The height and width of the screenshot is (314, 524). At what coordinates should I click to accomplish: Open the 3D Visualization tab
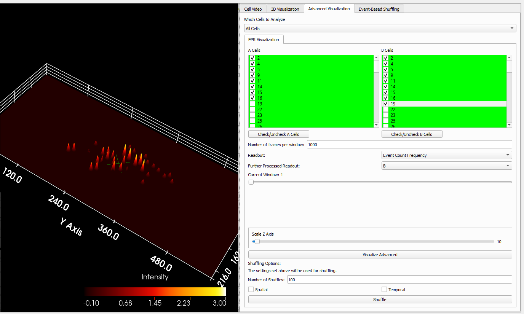285,9
